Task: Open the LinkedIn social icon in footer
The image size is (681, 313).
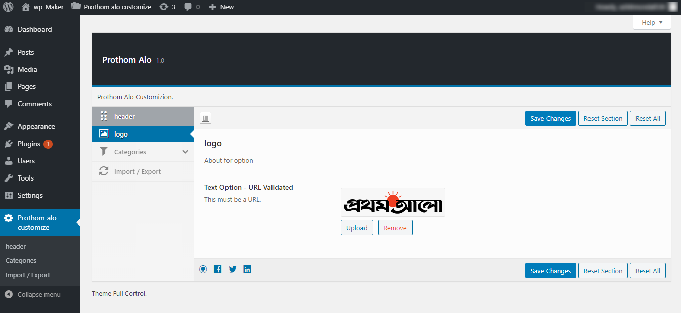Action: coord(247,270)
